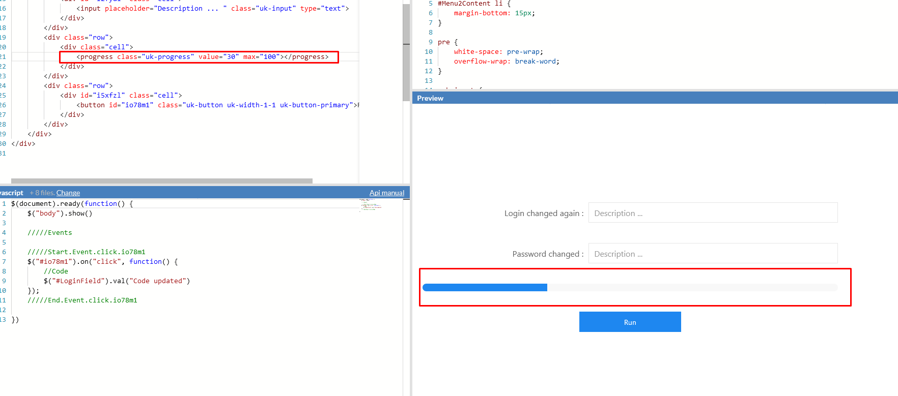Click the javascript panel header label
The width and height of the screenshot is (898, 396).
coord(12,193)
